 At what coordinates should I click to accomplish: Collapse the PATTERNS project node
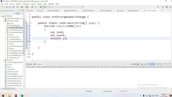1,16
